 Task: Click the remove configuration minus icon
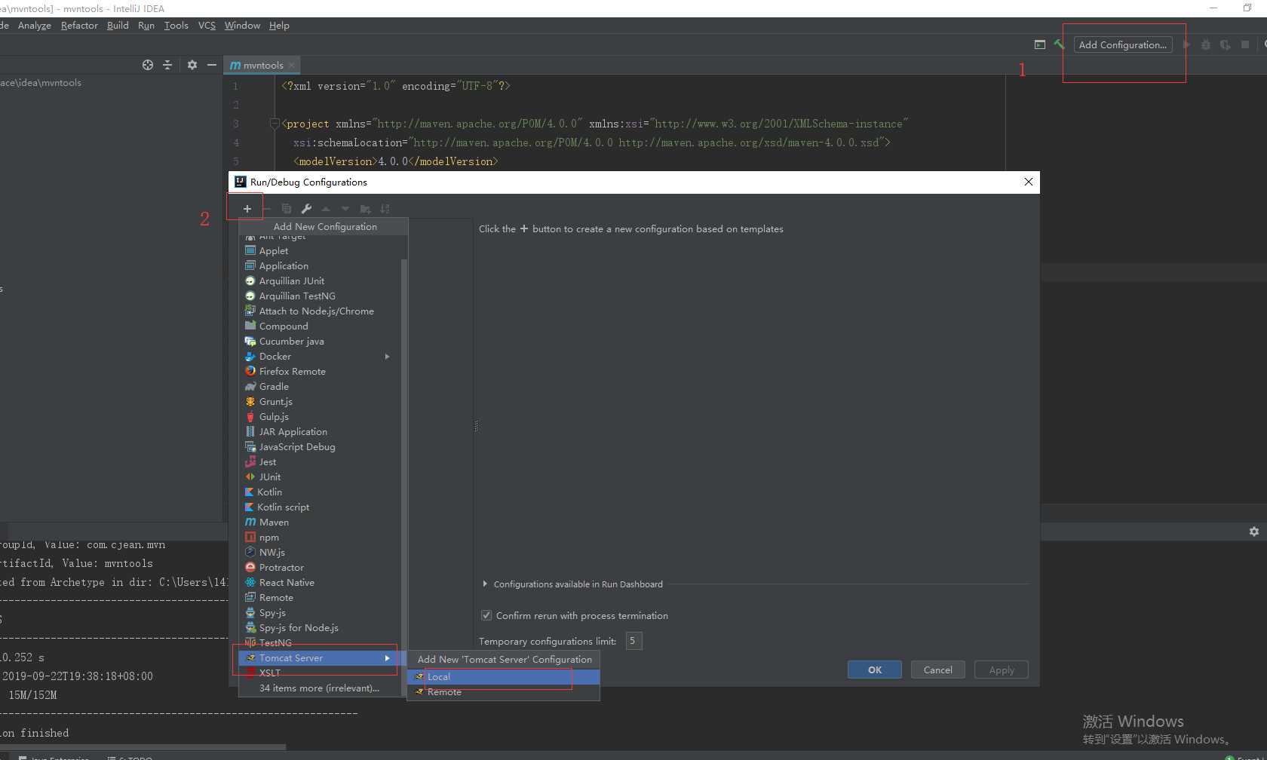[x=267, y=209]
